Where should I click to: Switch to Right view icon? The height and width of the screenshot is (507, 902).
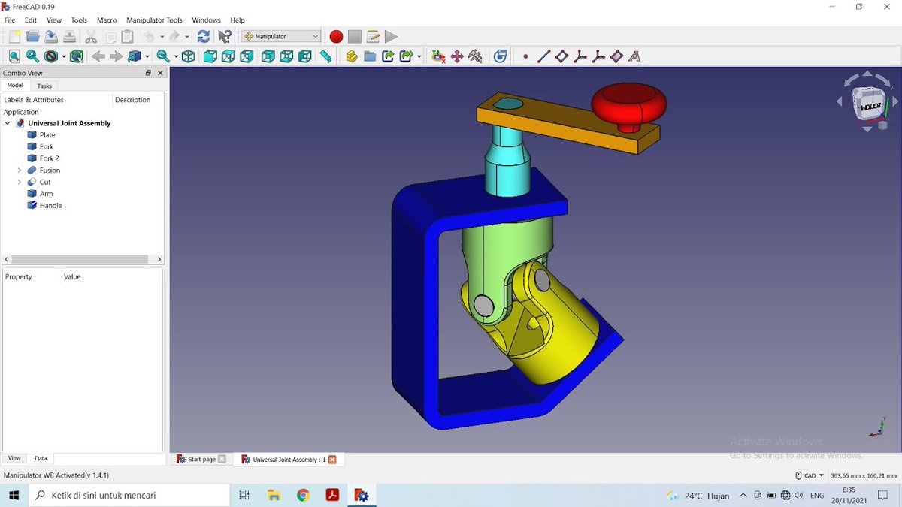pyautogui.click(x=247, y=56)
